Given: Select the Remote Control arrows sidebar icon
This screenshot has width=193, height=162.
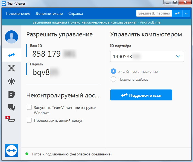Looking at the screenshot, I should pos(11,55).
